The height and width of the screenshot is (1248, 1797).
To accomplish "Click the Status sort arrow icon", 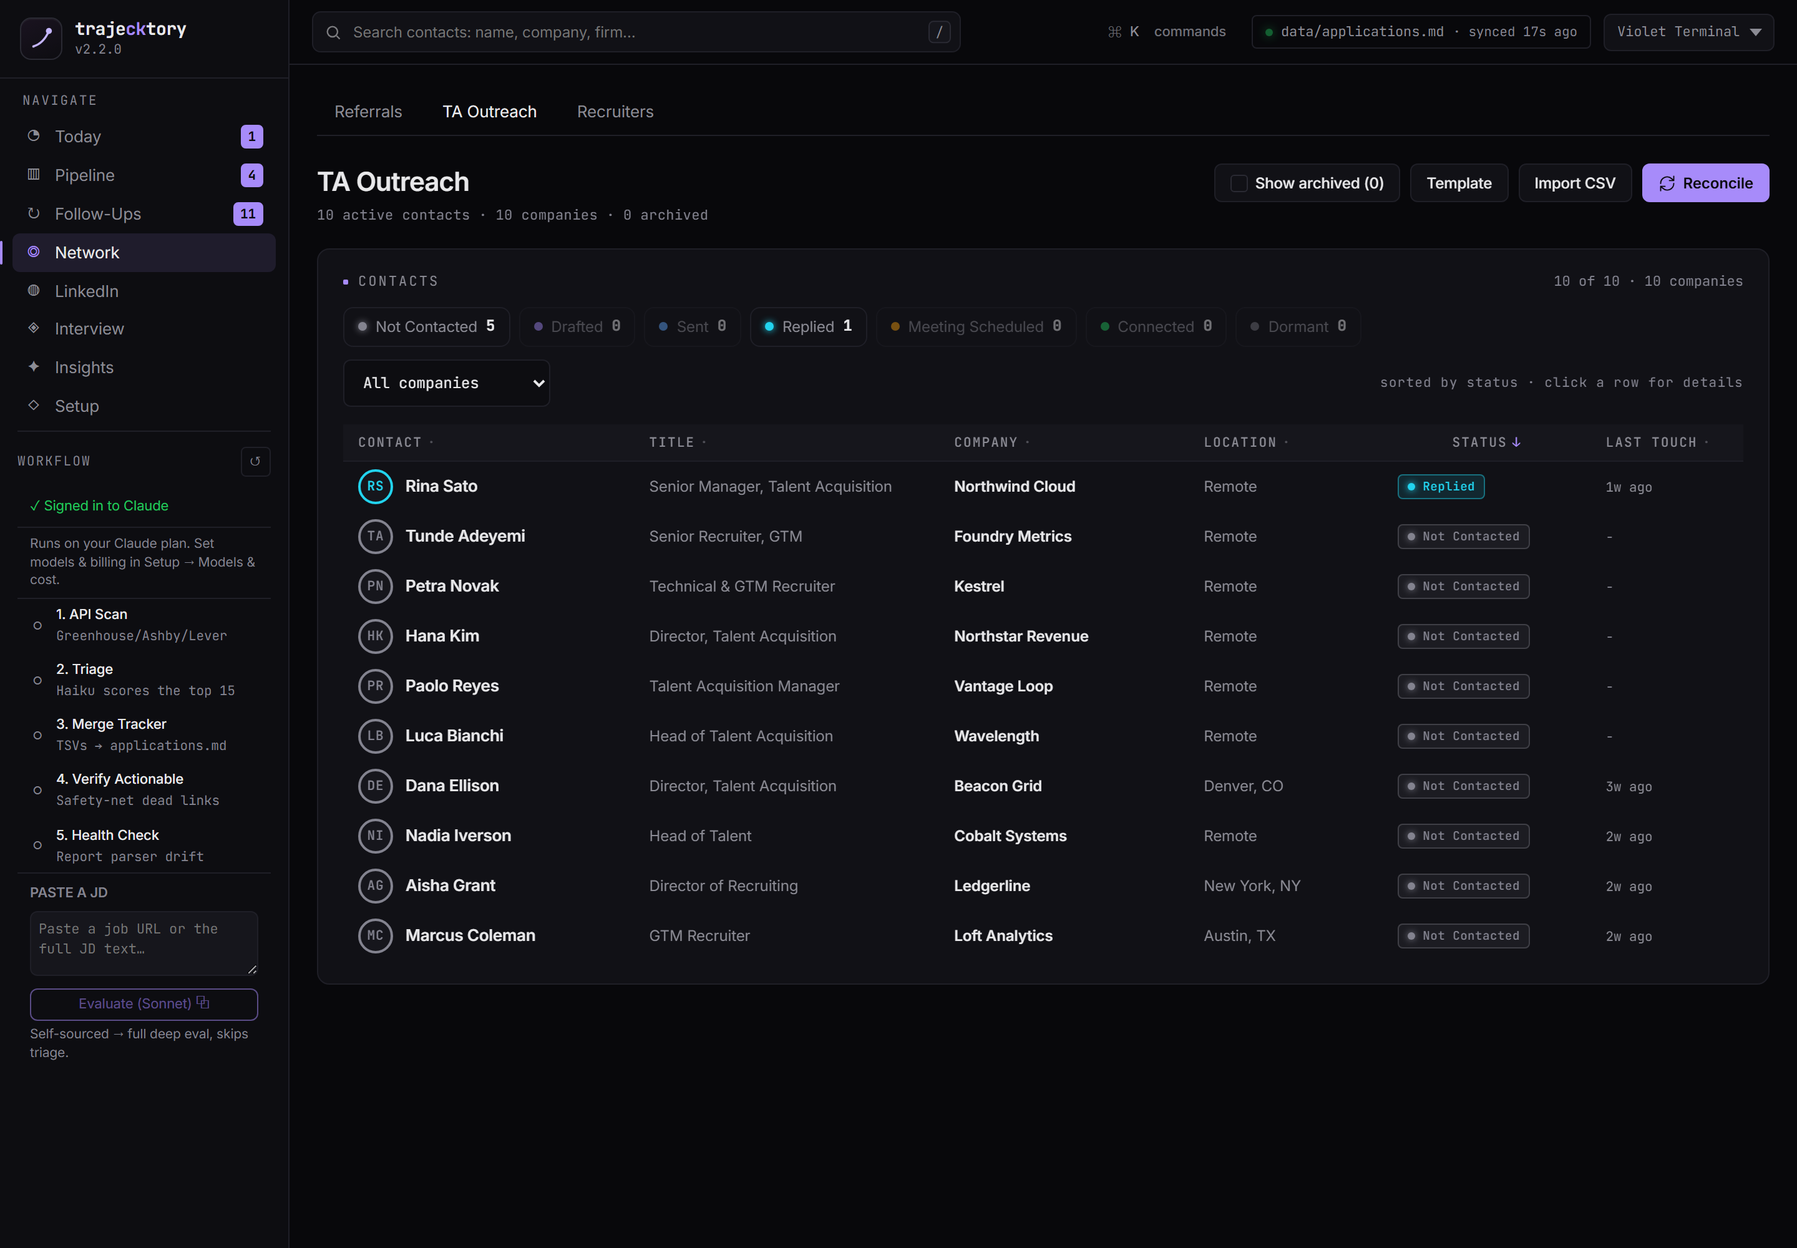I will (x=1516, y=442).
